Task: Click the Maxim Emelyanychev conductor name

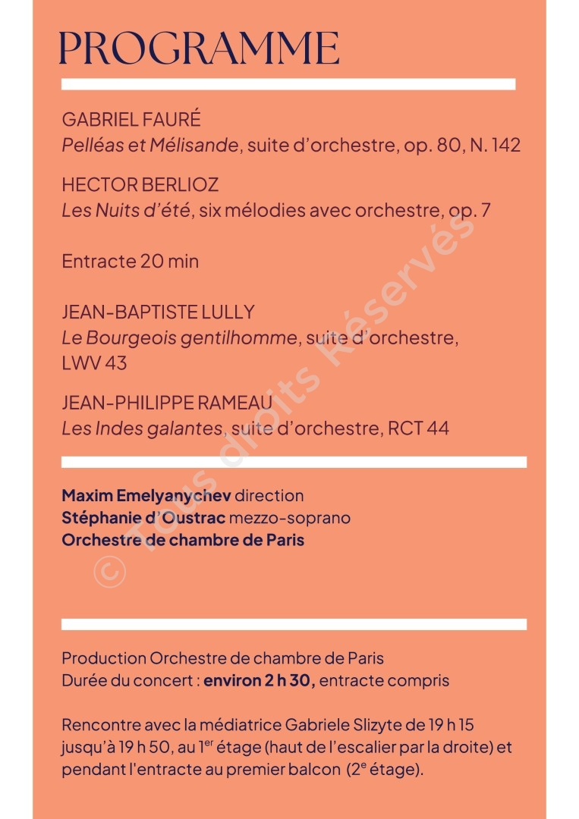Action: (146, 496)
